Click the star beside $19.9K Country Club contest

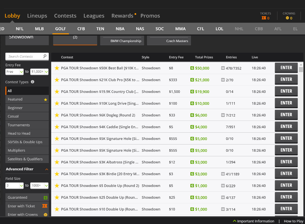57,92
